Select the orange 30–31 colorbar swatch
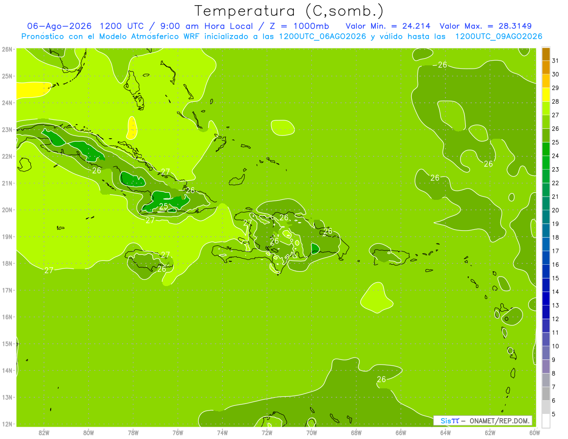 click(x=546, y=68)
